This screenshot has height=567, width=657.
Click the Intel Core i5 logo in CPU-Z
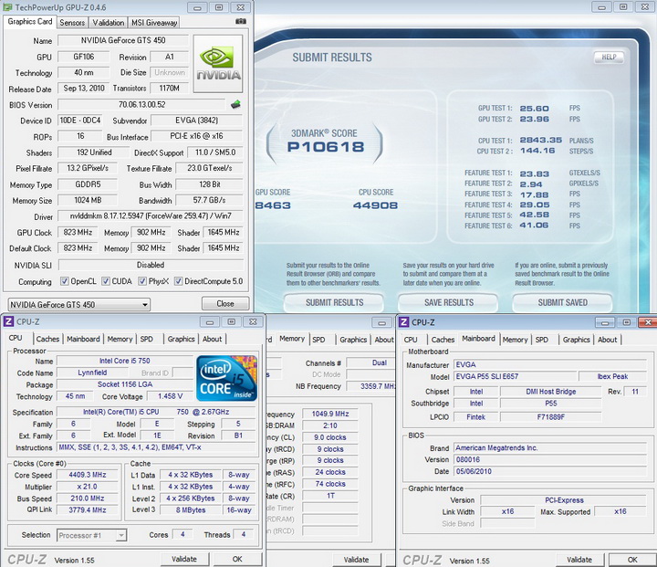[x=226, y=378]
